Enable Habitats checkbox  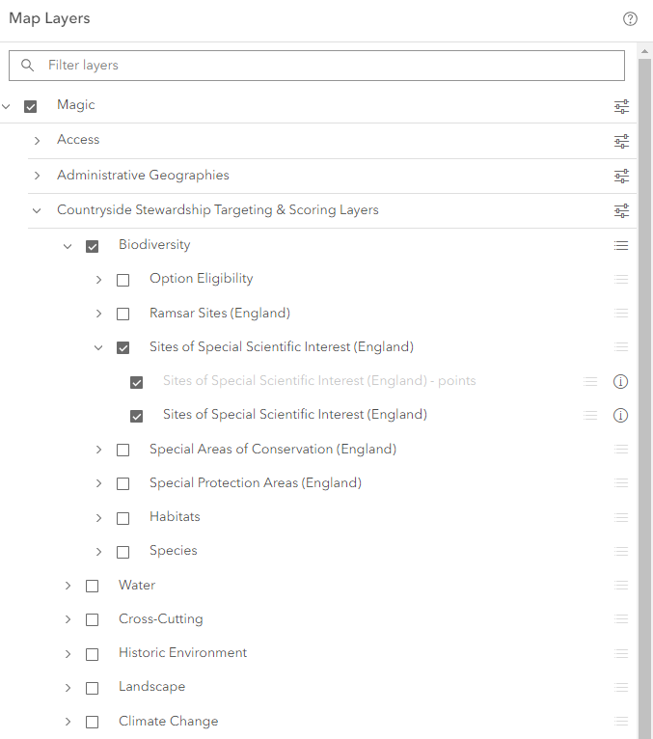(122, 518)
